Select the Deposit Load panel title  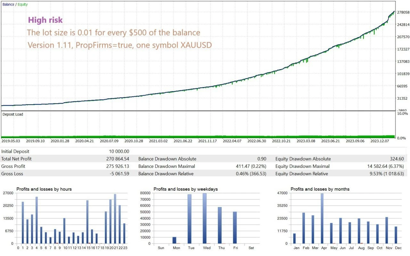[13, 114]
